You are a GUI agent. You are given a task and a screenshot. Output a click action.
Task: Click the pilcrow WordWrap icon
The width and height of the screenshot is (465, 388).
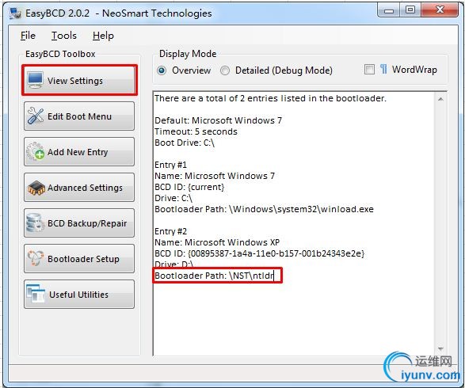coord(383,70)
